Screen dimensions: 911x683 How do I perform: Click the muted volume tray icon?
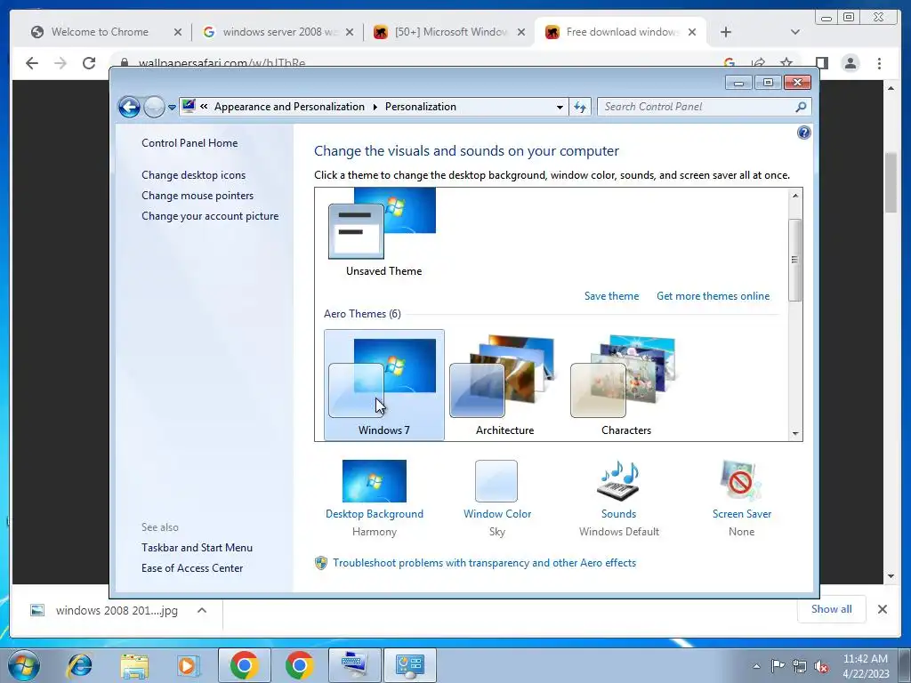(821, 666)
